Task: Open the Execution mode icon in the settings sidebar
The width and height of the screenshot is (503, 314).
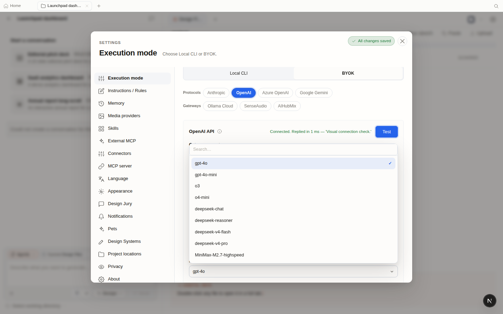Action: point(101,78)
